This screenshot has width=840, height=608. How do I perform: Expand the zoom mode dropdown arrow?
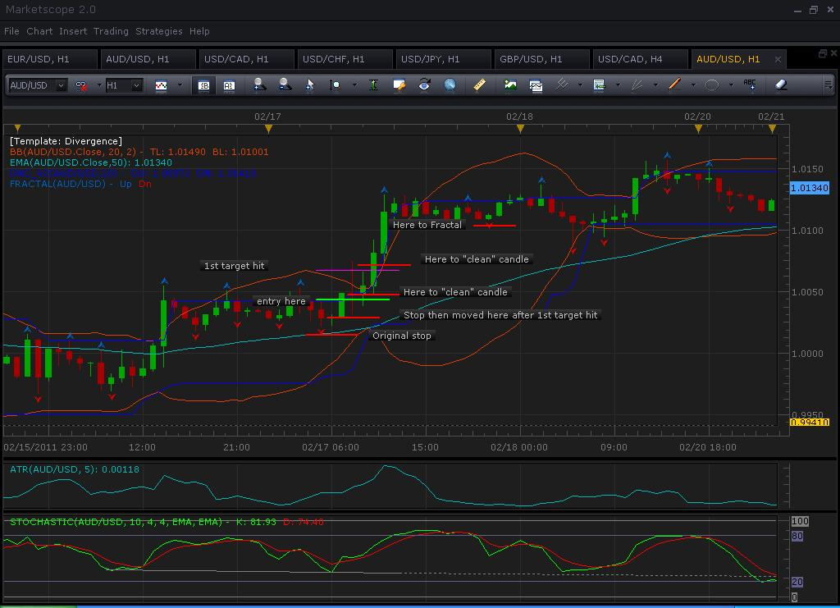tap(354, 85)
